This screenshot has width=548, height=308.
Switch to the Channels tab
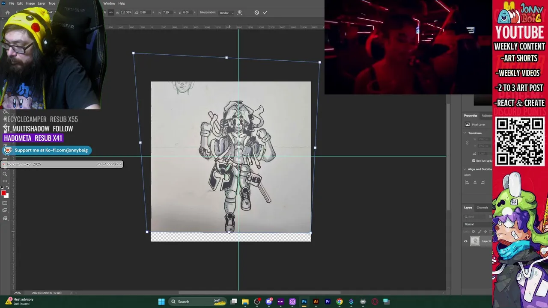click(482, 208)
